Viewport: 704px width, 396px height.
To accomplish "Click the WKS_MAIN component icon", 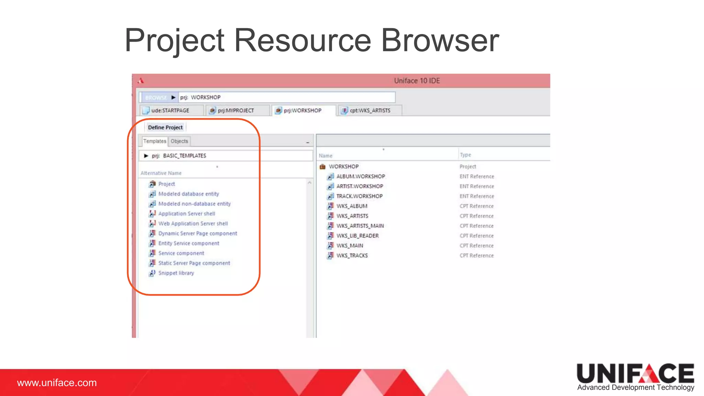I will 330,246.
